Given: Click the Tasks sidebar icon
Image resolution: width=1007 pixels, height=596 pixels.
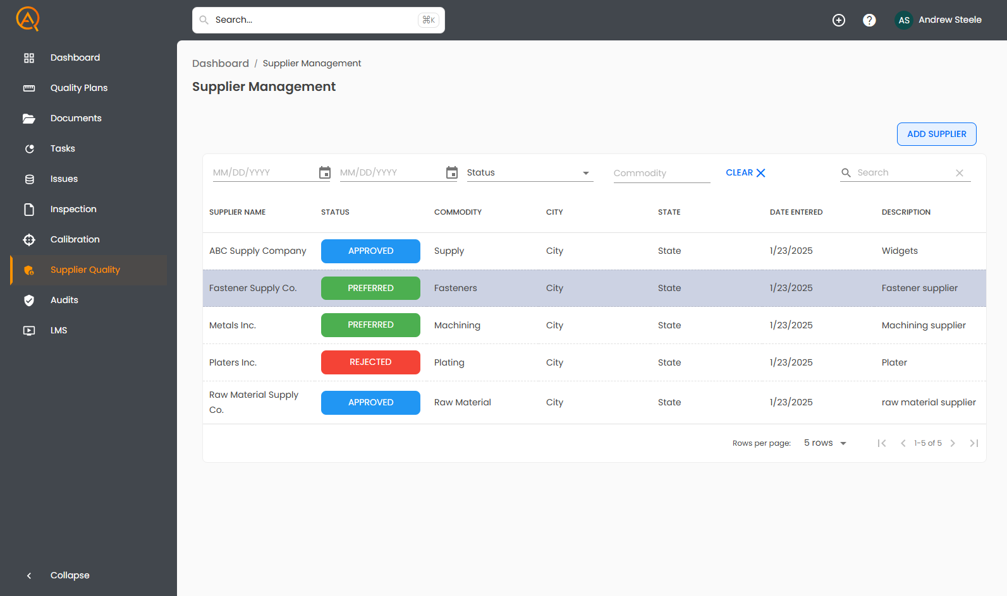Looking at the screenshot, I should click(29, 149).
